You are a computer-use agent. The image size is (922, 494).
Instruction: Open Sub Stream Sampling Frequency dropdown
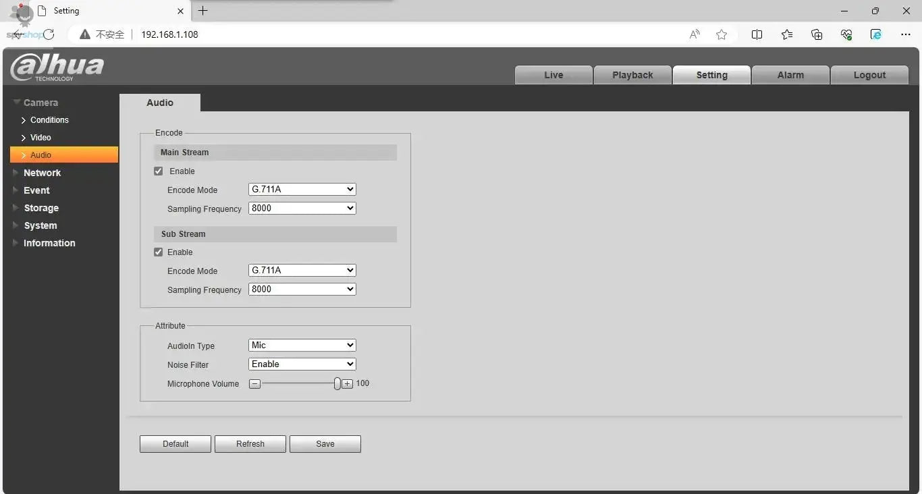pyautogui.click(x=302, y=290)
